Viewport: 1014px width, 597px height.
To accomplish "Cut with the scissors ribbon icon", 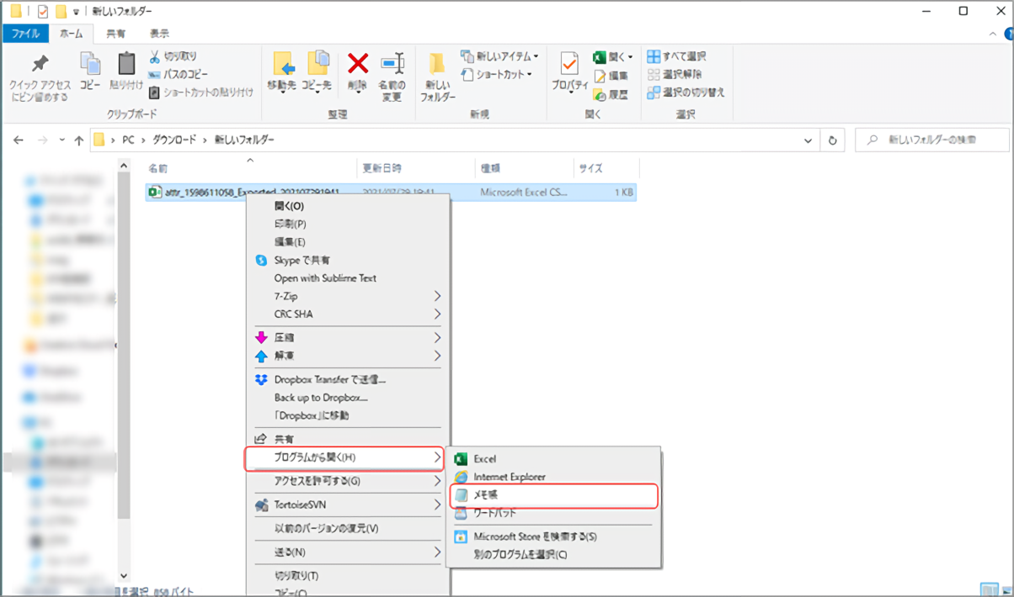I will point(173,56).
